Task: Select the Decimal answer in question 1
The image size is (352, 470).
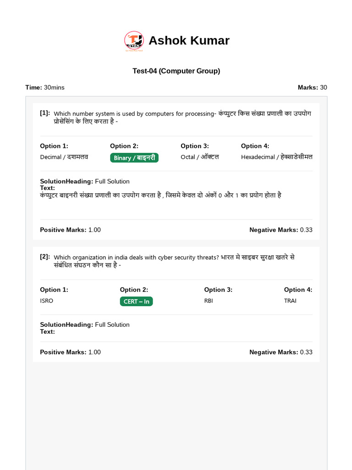Action: coord(64,157)
